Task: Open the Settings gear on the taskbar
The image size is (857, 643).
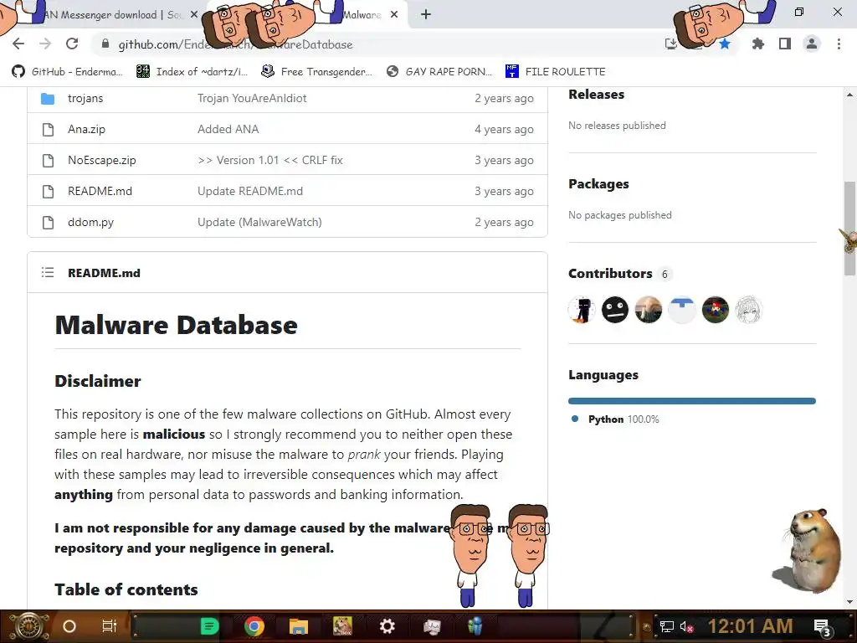Action: click(387, 626)
